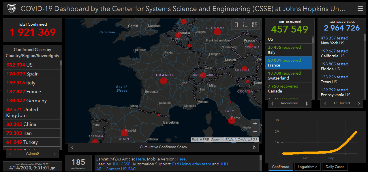368x172 pixels.
Task: Select Italy's 35 435 recovered entry
Action: click(288, 50)
